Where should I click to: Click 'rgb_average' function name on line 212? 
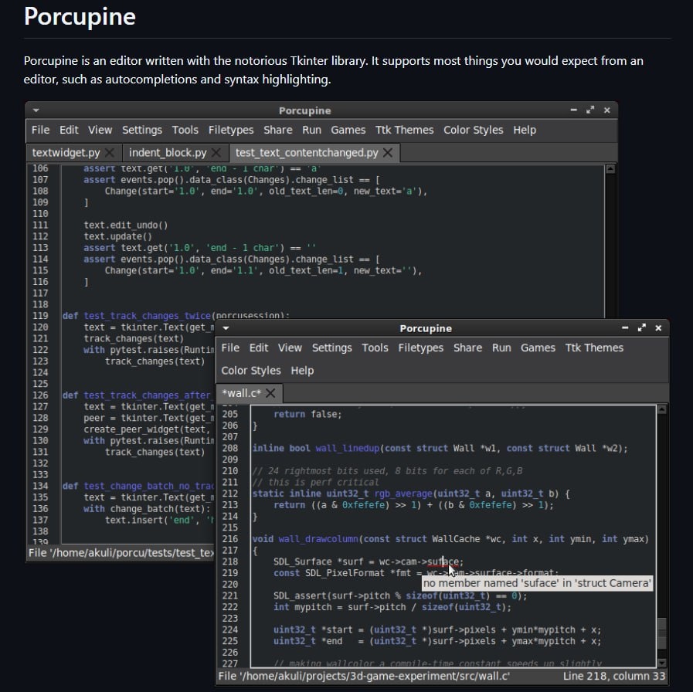coord(403,494)
